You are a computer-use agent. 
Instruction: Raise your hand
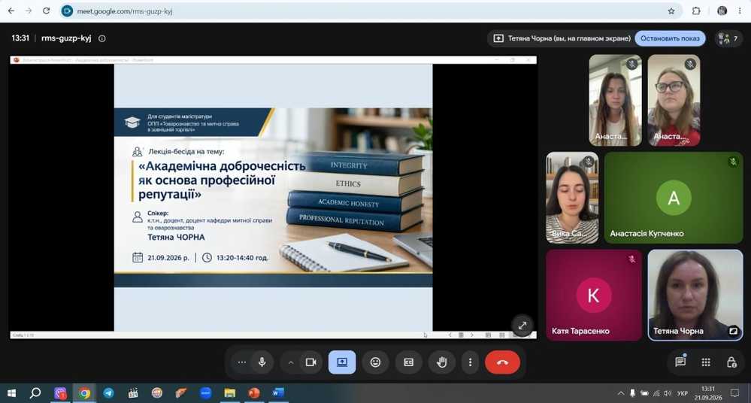click(x=441, y=362)
